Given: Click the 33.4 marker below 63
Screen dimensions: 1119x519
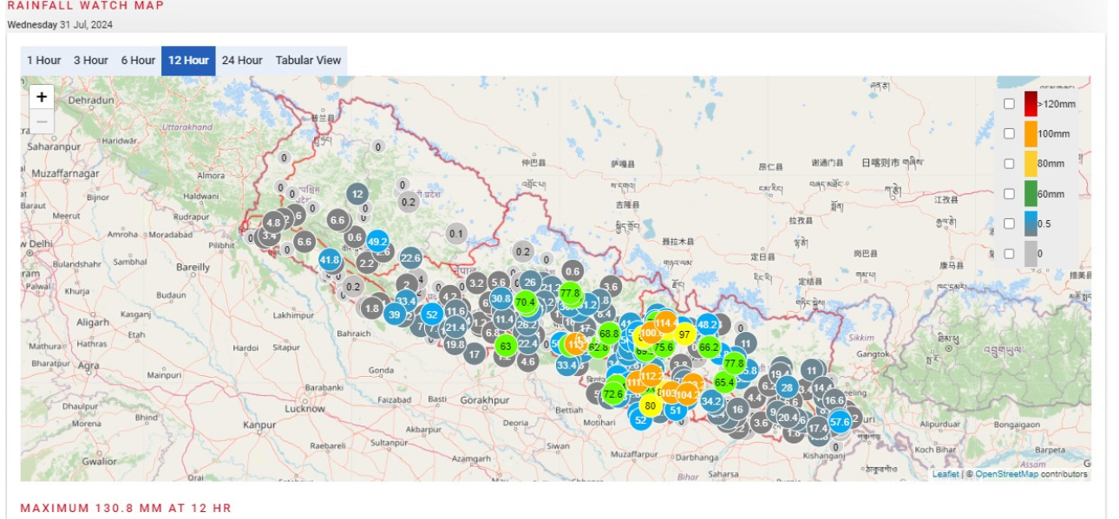Looking at the screenshot, I should (566, 365).
